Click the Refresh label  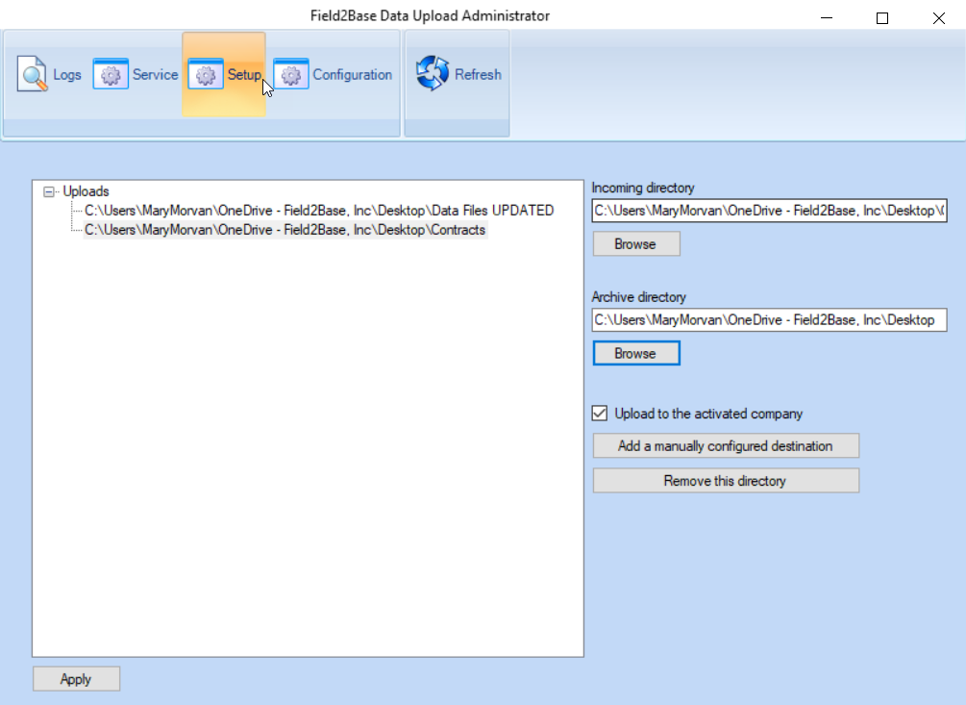pyautogui.click(x=478, y=75)
